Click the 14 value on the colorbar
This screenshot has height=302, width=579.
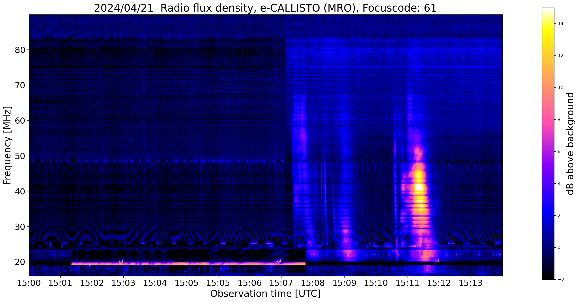pyautogui.click(x=560, y=24)
